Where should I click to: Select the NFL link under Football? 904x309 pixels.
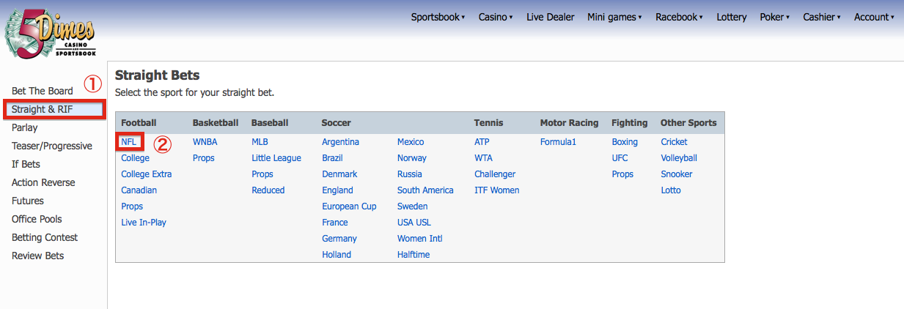pyautogui.click(x=129, y=141)
